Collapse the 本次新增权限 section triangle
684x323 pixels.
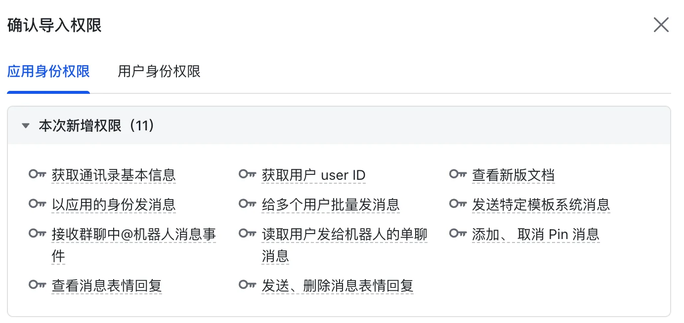pyautogui.click(x=26, y=126)
